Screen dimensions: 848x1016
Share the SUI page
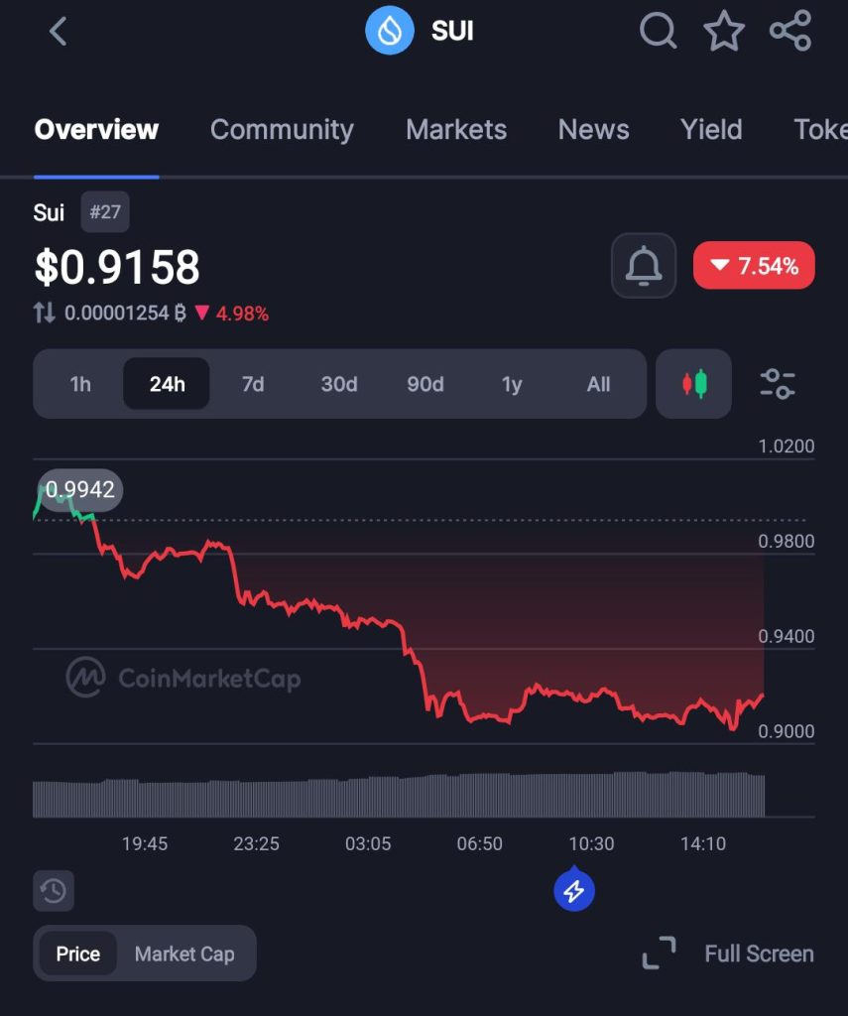pyautogui.click(x=790, y=31)
